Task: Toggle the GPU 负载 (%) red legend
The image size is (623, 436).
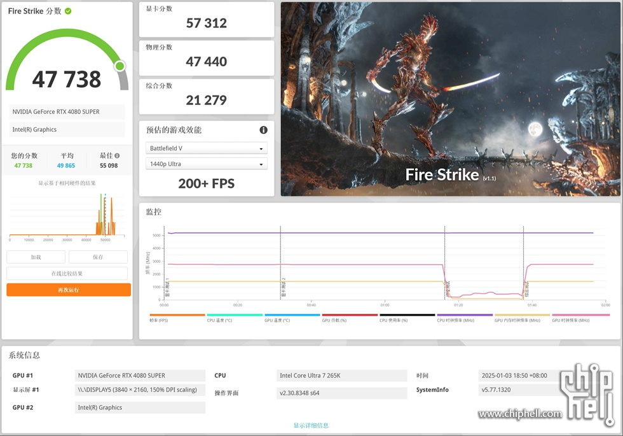Action: pos(350,315)
